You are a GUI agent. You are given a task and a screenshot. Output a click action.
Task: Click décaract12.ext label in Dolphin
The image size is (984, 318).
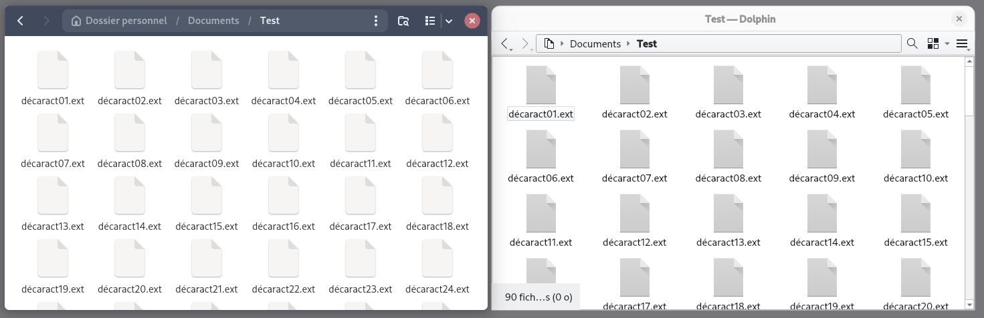click(x=635, y=243)
